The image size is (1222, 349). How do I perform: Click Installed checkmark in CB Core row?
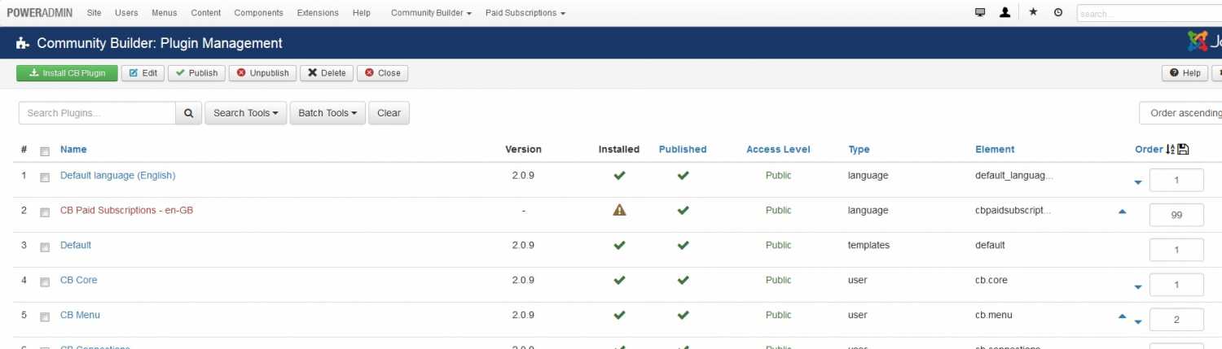(619, 280)
